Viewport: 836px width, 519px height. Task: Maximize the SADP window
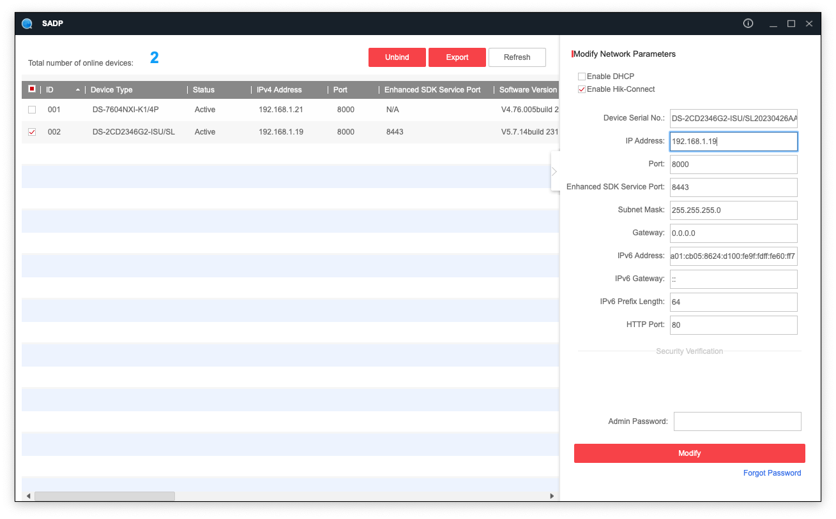[x=791, y=24]
